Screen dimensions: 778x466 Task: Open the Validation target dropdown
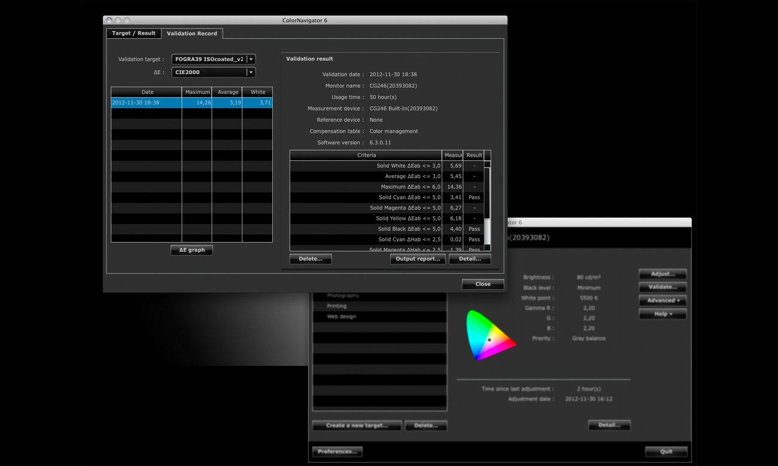(214, 59)
